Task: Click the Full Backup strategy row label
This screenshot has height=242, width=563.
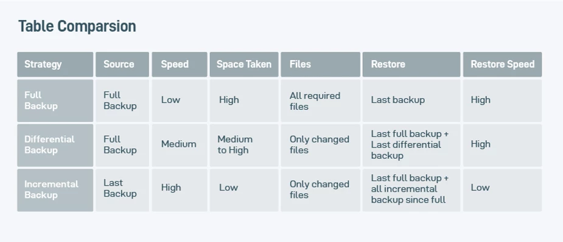Action: click(55, 101)
